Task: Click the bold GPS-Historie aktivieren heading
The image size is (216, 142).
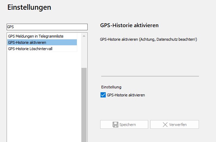Action: (129, 26)
